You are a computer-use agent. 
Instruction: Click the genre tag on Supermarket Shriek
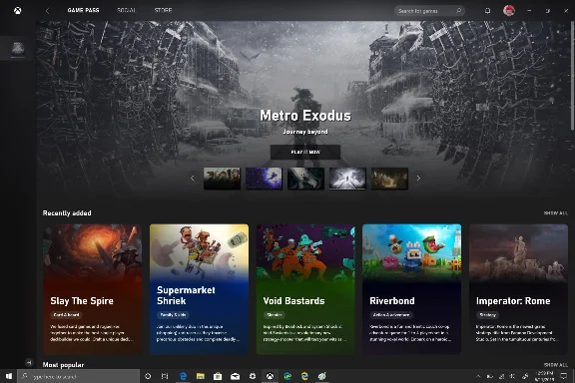tap(173, 315)
